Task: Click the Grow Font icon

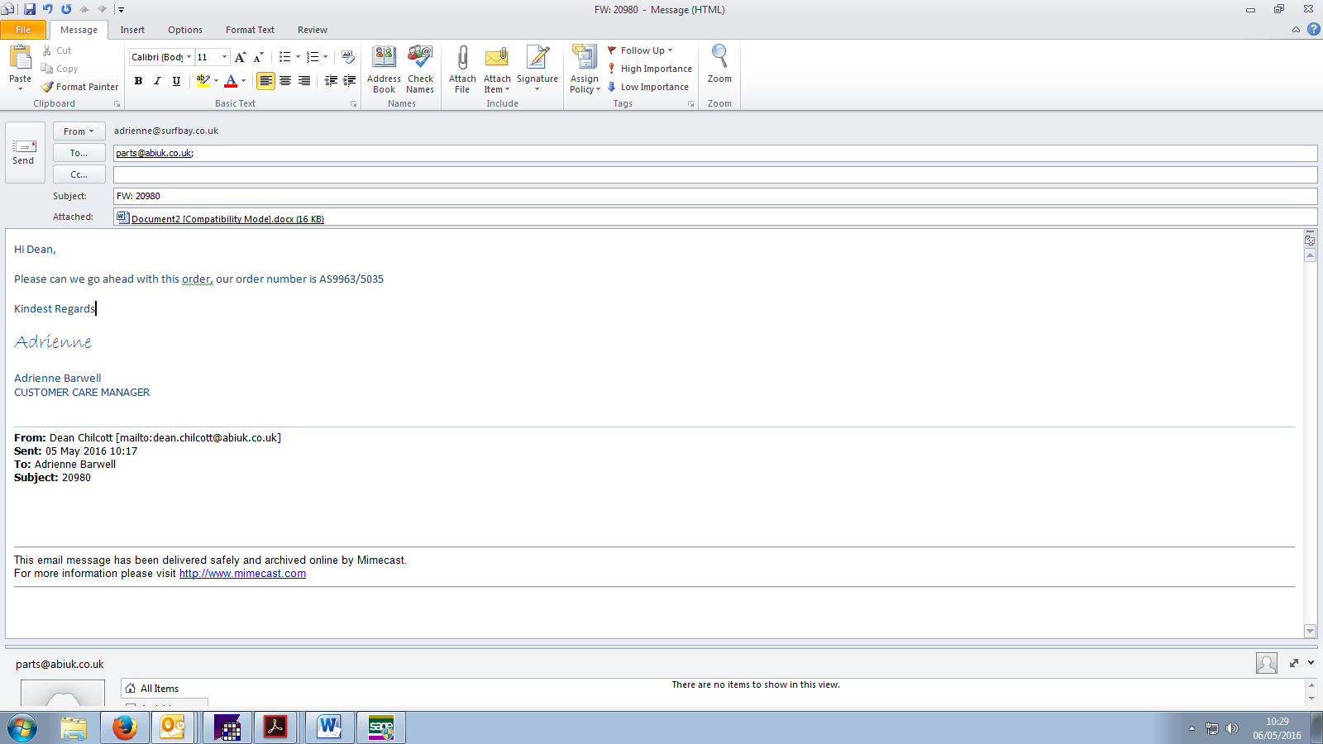Action: (x=240, y=57)
